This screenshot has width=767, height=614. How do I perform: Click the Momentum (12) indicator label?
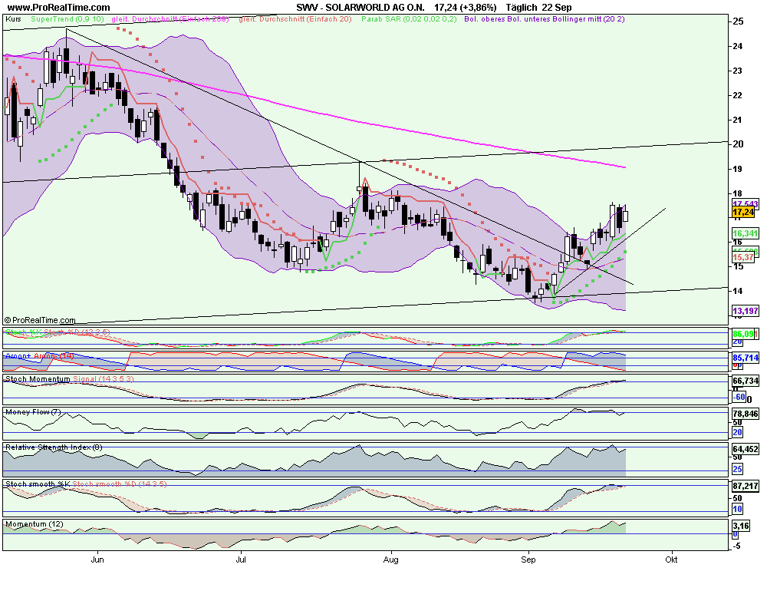(35, 524)
